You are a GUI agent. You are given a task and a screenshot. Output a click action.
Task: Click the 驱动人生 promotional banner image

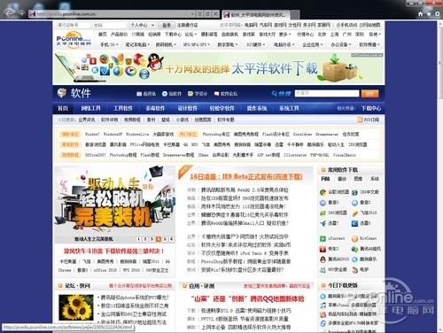(114, 201)
